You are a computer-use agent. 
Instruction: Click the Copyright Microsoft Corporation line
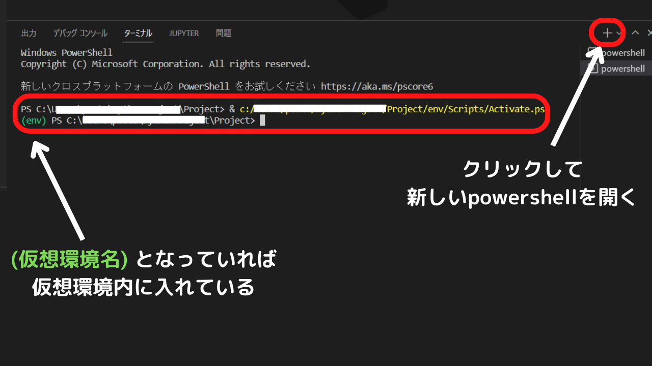pyautogui.click(x=166, y=64)
